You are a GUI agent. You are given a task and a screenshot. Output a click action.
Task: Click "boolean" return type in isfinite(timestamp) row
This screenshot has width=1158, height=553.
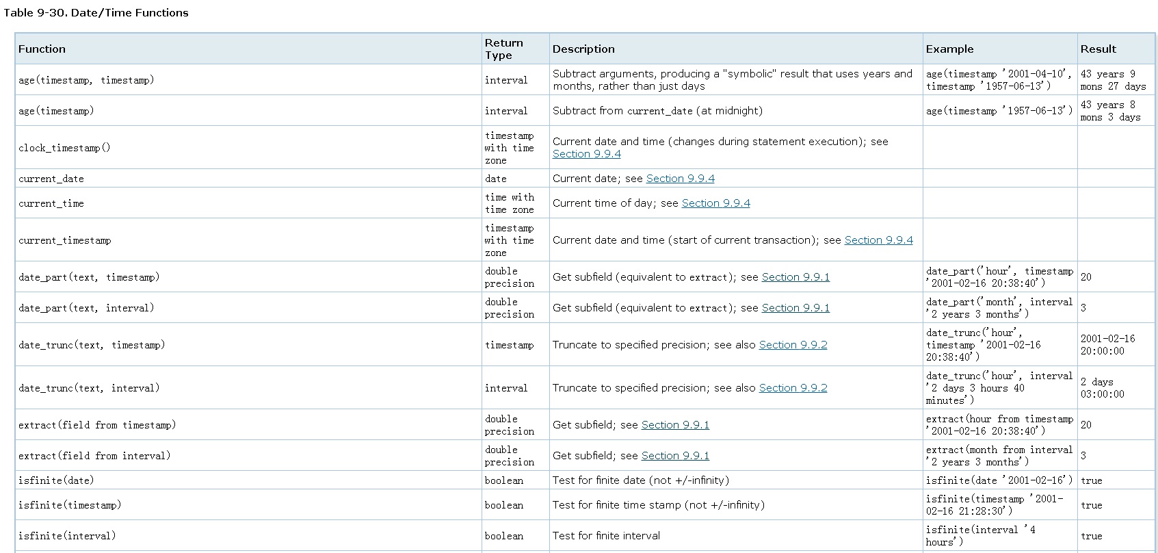504,505
